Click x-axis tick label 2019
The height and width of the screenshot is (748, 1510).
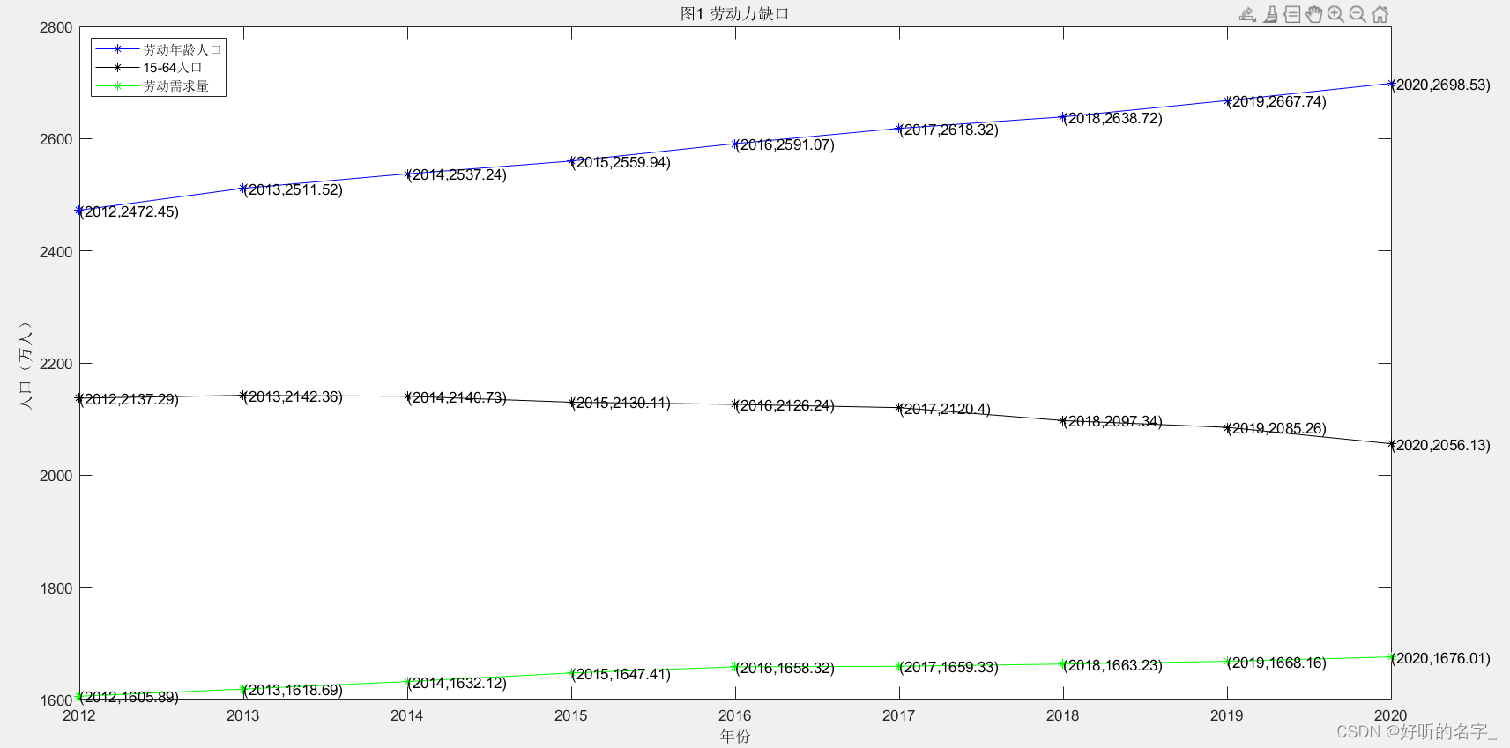click(1226, 715)
